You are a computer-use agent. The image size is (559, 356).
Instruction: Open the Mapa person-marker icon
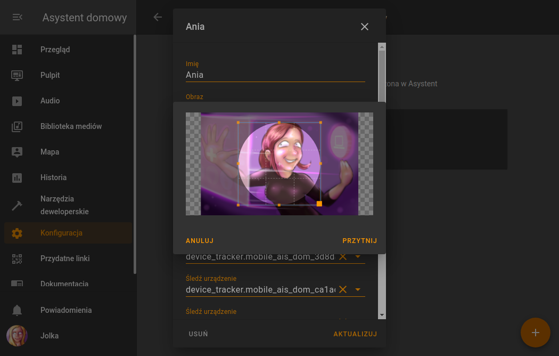point(17,152)
